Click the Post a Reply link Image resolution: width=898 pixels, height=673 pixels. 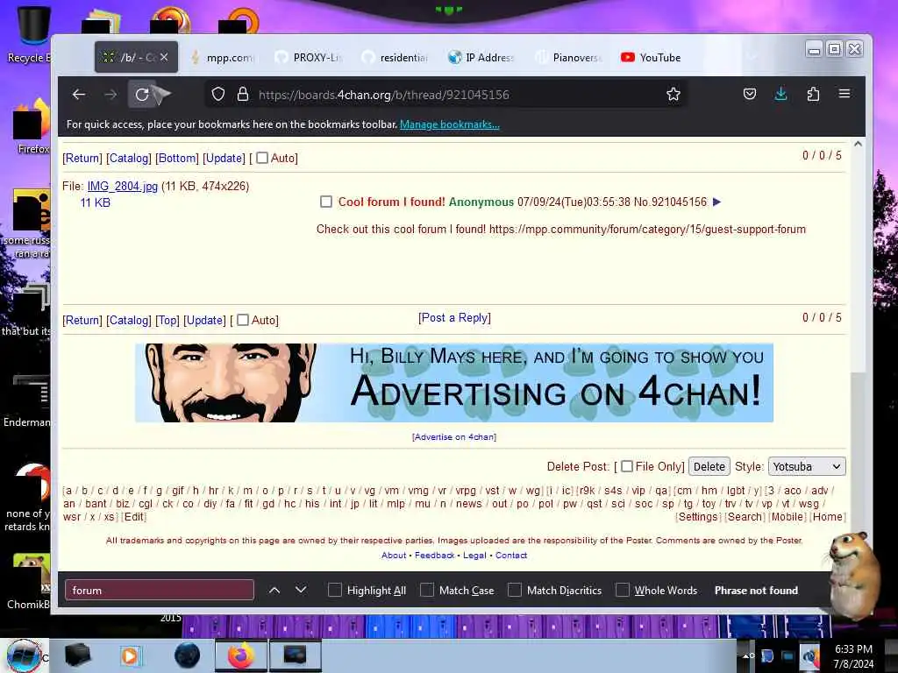tap(455, 317)
